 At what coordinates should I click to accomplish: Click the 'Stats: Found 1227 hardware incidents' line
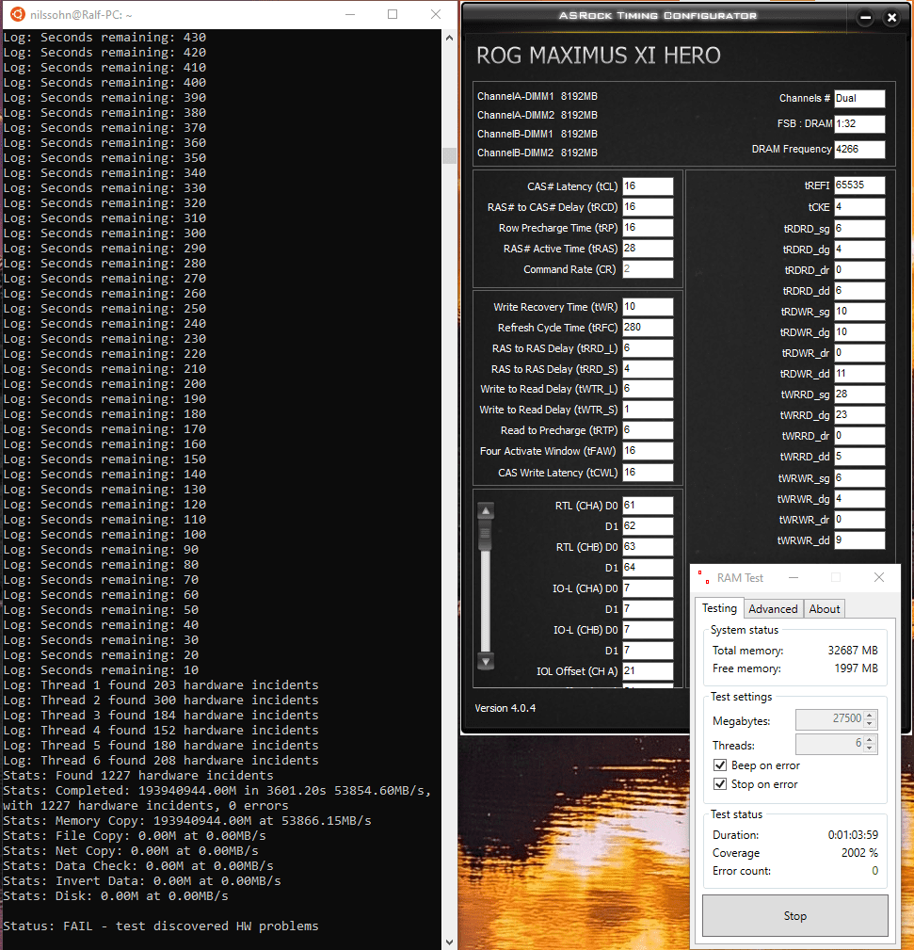pos(138,776)
